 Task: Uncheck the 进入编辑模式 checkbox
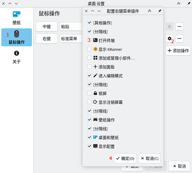pos(89,75)
